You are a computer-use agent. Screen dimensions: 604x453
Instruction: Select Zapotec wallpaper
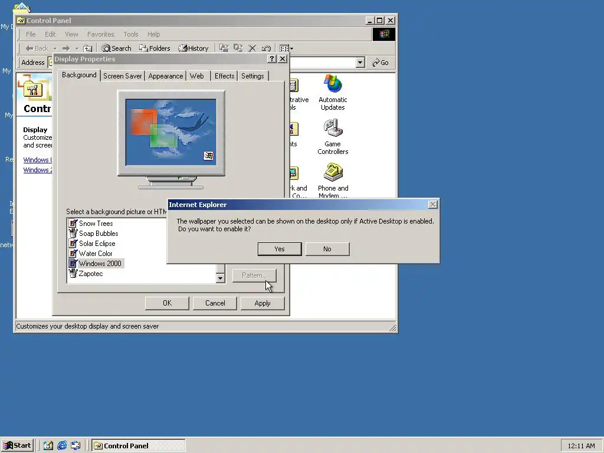pos(90,274)
